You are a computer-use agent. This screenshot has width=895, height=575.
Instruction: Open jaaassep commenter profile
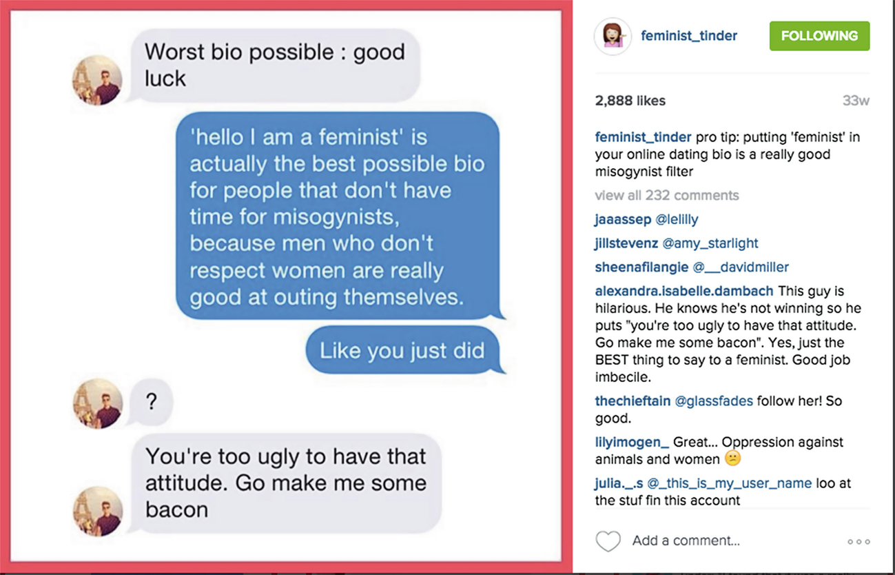pos(623,220)
